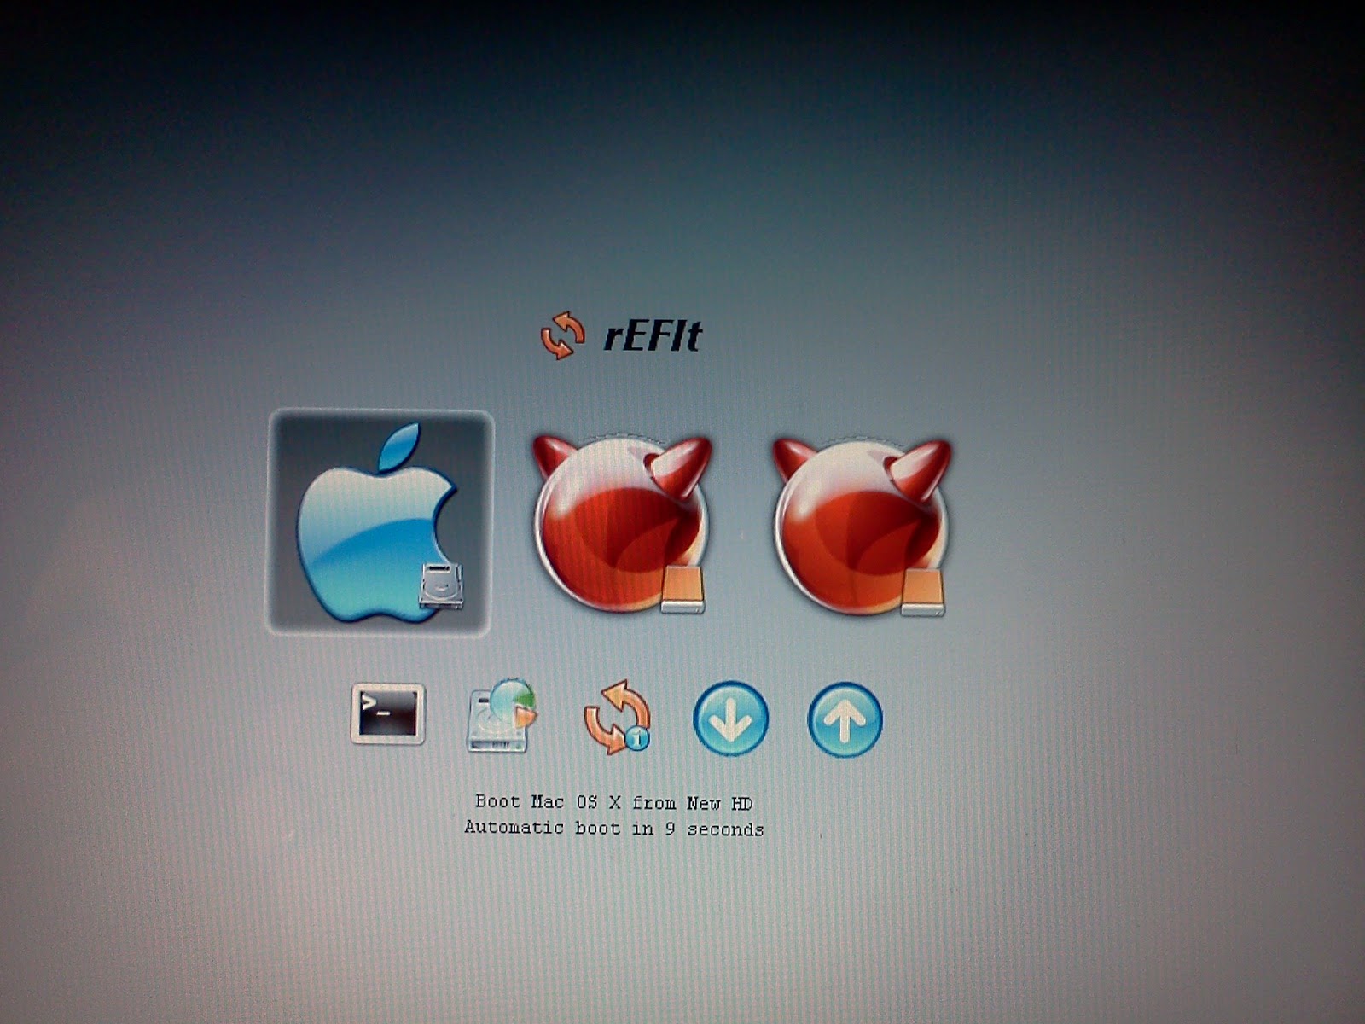Launch the partitioning tool disk icon

[502, 715]
